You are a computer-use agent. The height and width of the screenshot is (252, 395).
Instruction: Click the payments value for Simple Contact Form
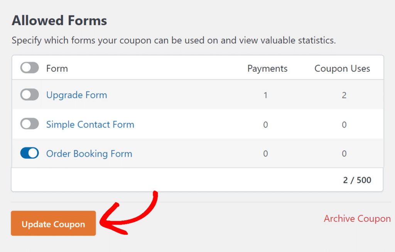[x=265, y=124]
